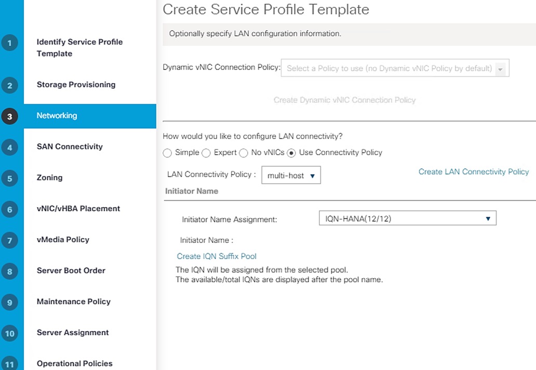
Task: Open the Maintenance Policy step
Action: (x=74, y=302)
